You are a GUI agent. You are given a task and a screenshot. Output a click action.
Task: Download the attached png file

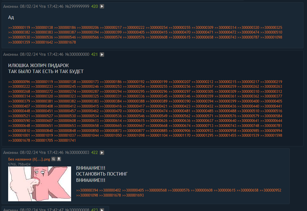pyautogui.click(x=59, y=159)
